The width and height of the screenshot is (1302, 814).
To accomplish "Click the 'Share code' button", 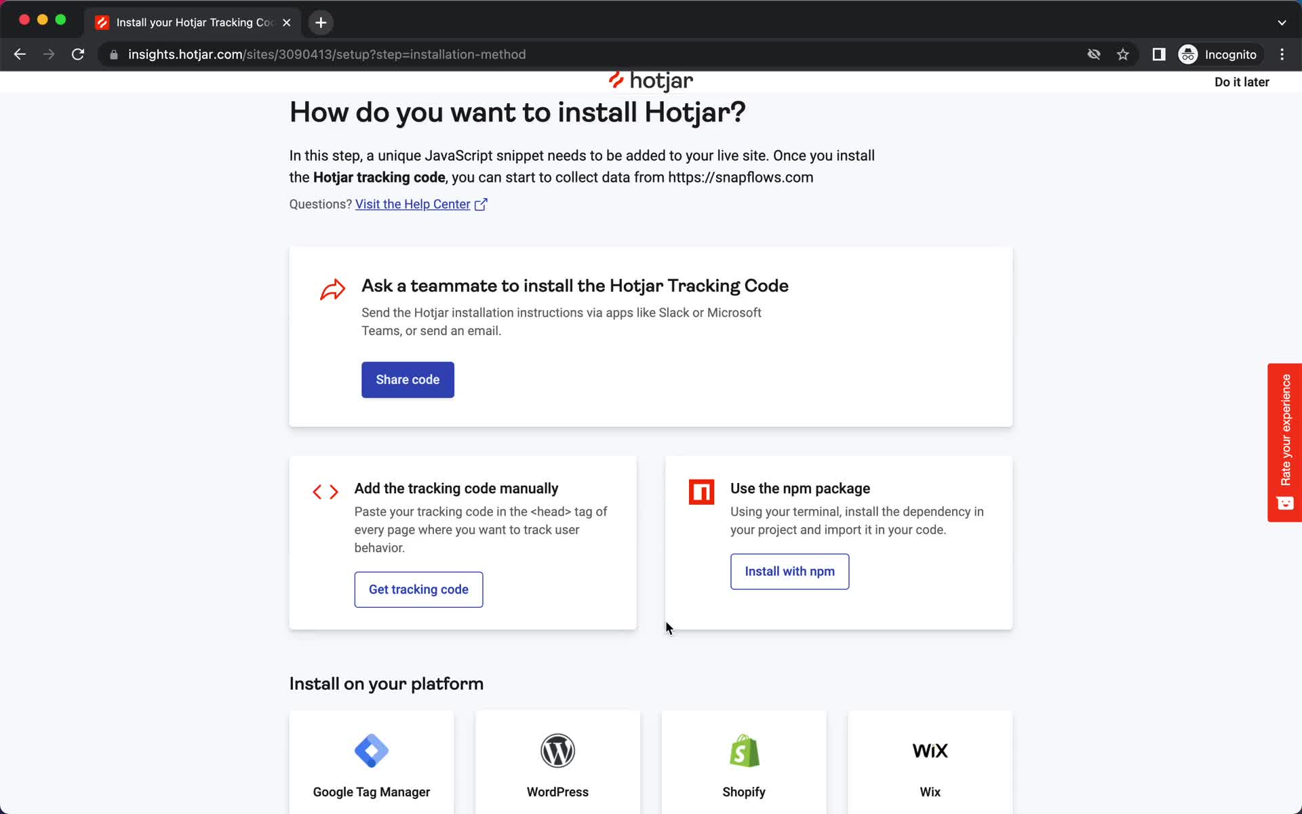I will 409,379.
